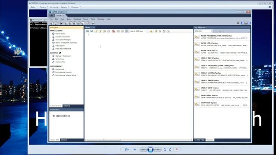Open find panel via toolbar magnifier icon
This screenshot has height=155, width=276.
160,31
